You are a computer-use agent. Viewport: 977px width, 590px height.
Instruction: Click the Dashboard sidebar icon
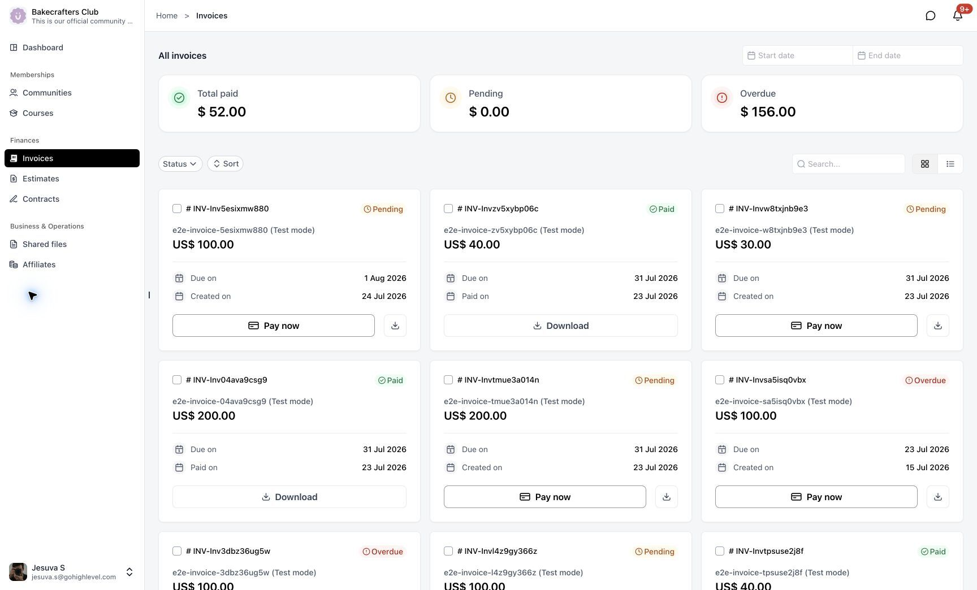14,47
